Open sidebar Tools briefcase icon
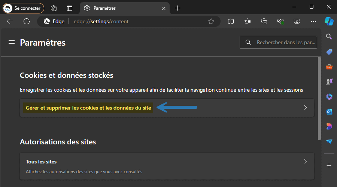 329,67
